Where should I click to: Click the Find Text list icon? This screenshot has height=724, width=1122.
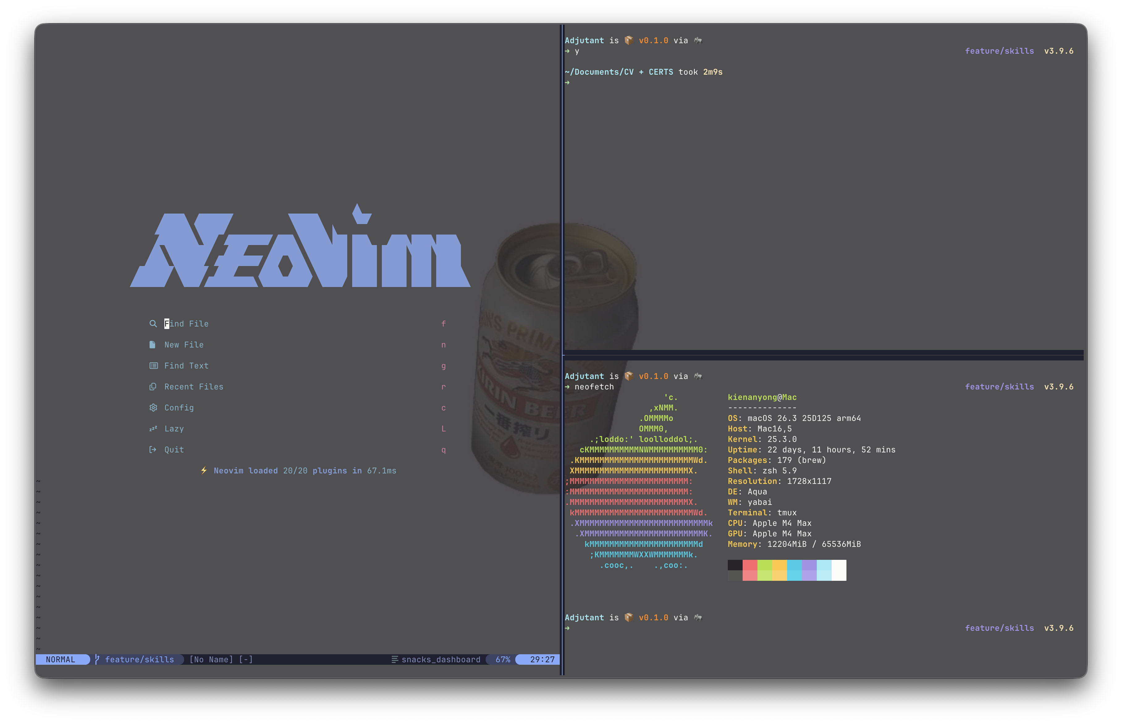154,366
